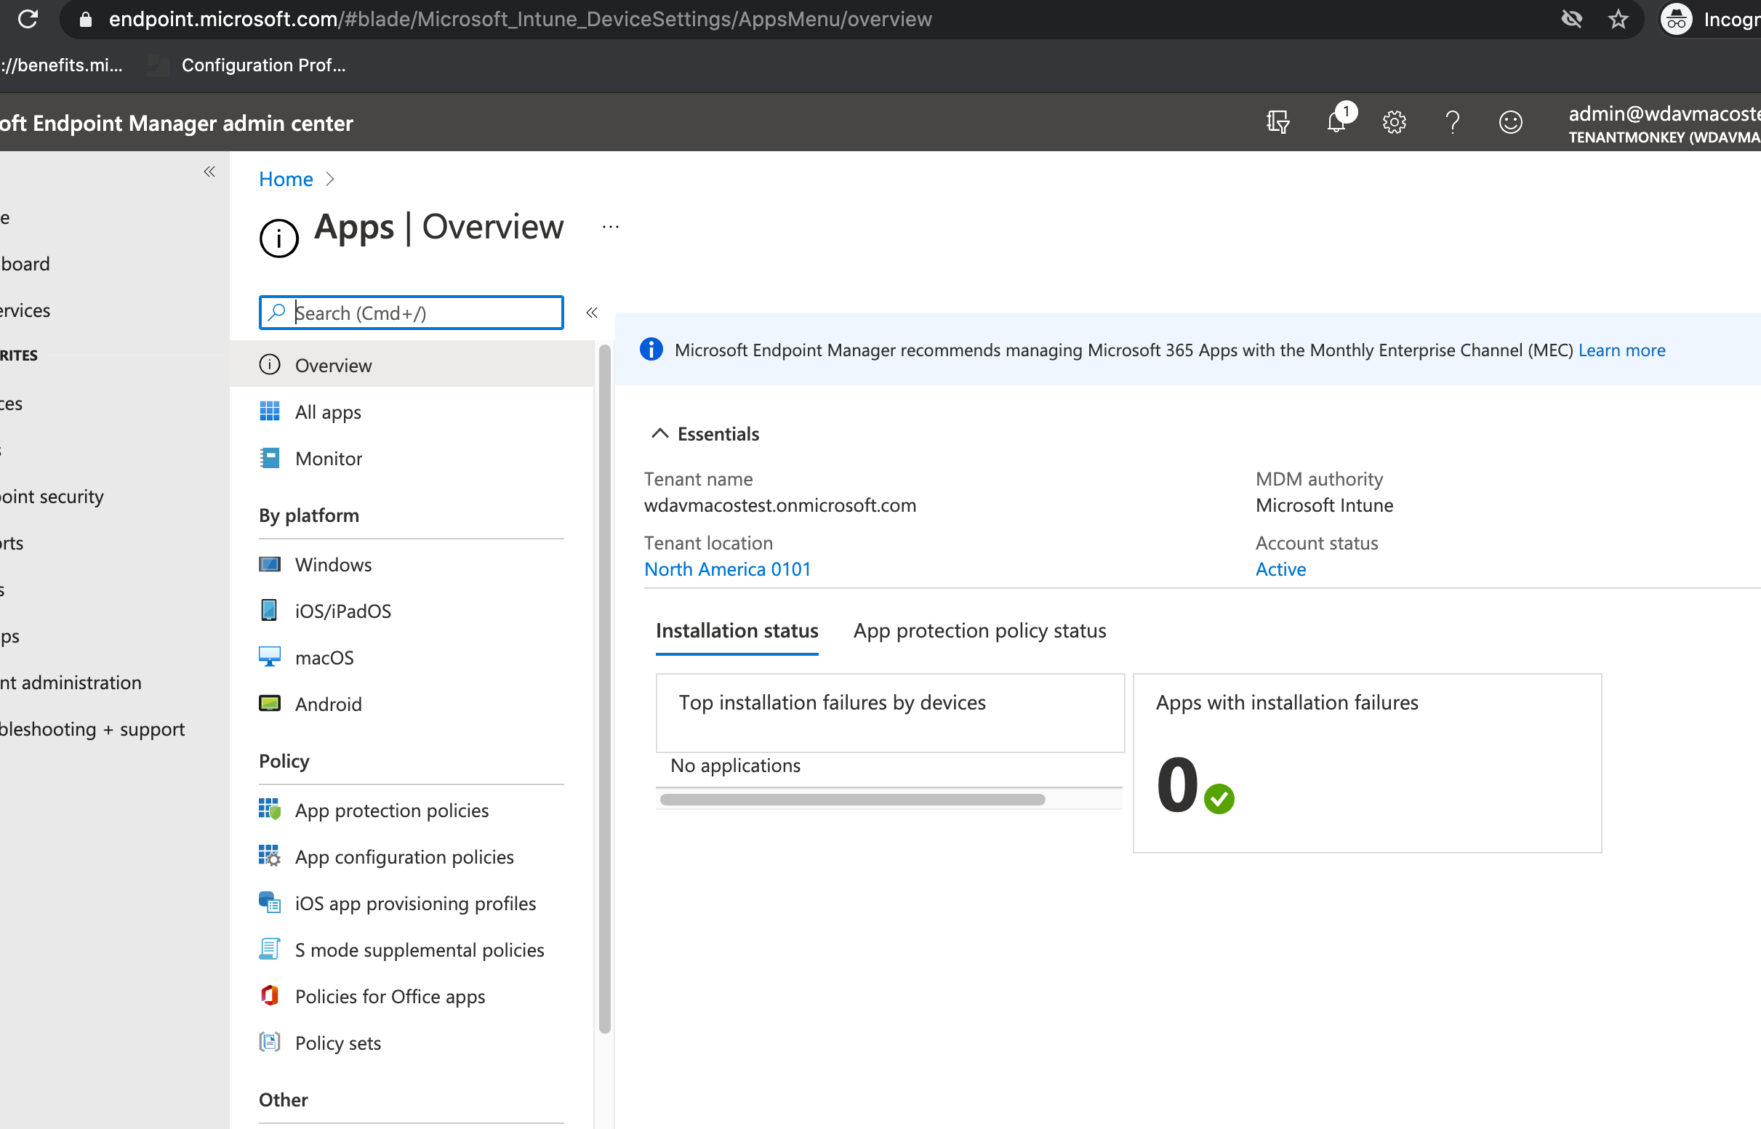Screen dimensions: 1761x1129
Task: Open the feedback smiley icon
Action: (x=1510, y=121)
